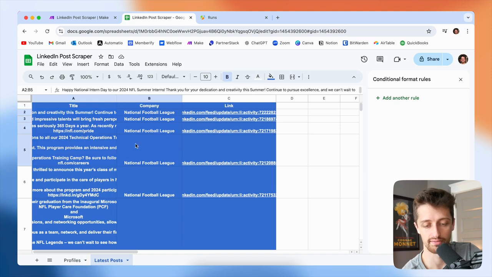
Task: Expand the Share options arrow
Action: 448,59
